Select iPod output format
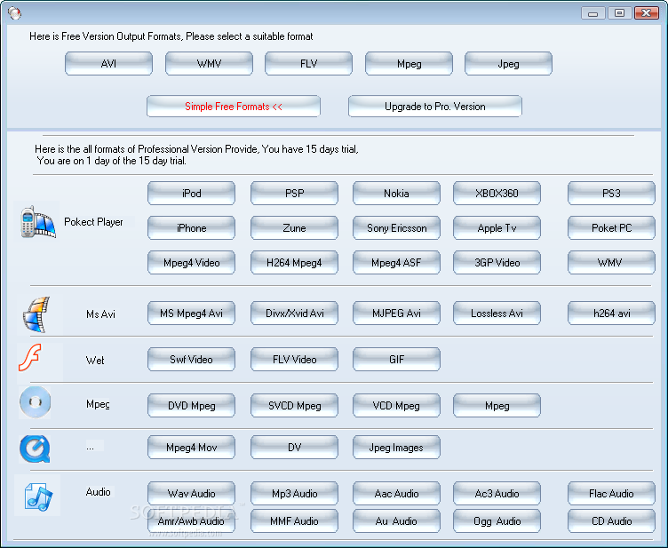668x548 pixels. click(191, 194)
